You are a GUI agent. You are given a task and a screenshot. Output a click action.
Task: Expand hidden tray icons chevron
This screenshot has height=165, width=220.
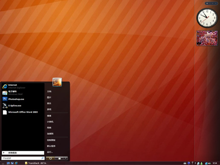[195, 163]
